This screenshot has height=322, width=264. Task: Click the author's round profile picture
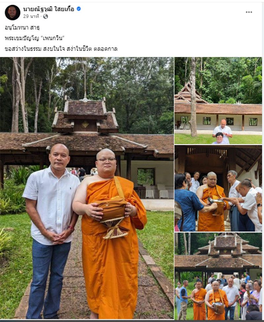13,13
